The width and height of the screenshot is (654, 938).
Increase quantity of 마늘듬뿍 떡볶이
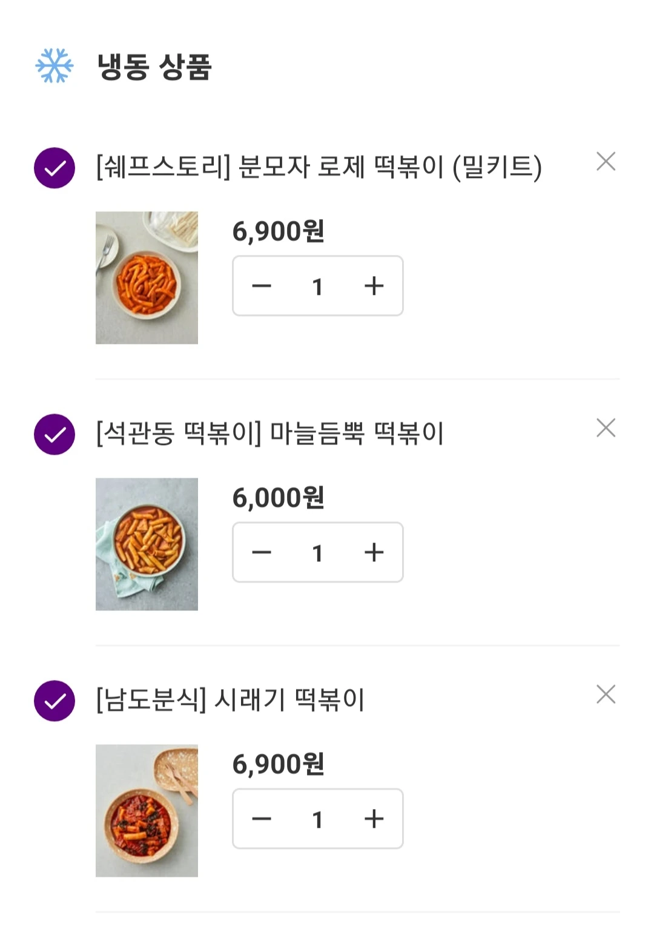(x=374, y=552)
